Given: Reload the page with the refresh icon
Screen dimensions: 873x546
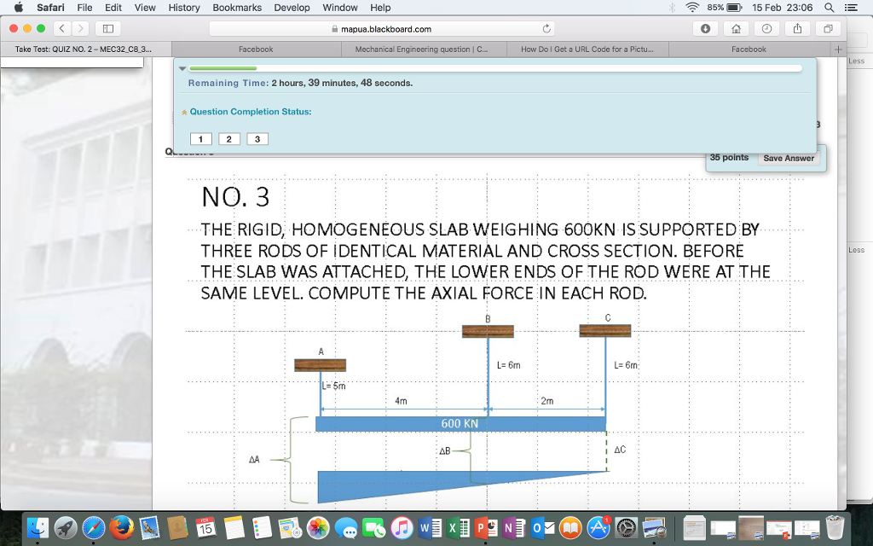Looking at the screenshot, I should coord(546,29).
